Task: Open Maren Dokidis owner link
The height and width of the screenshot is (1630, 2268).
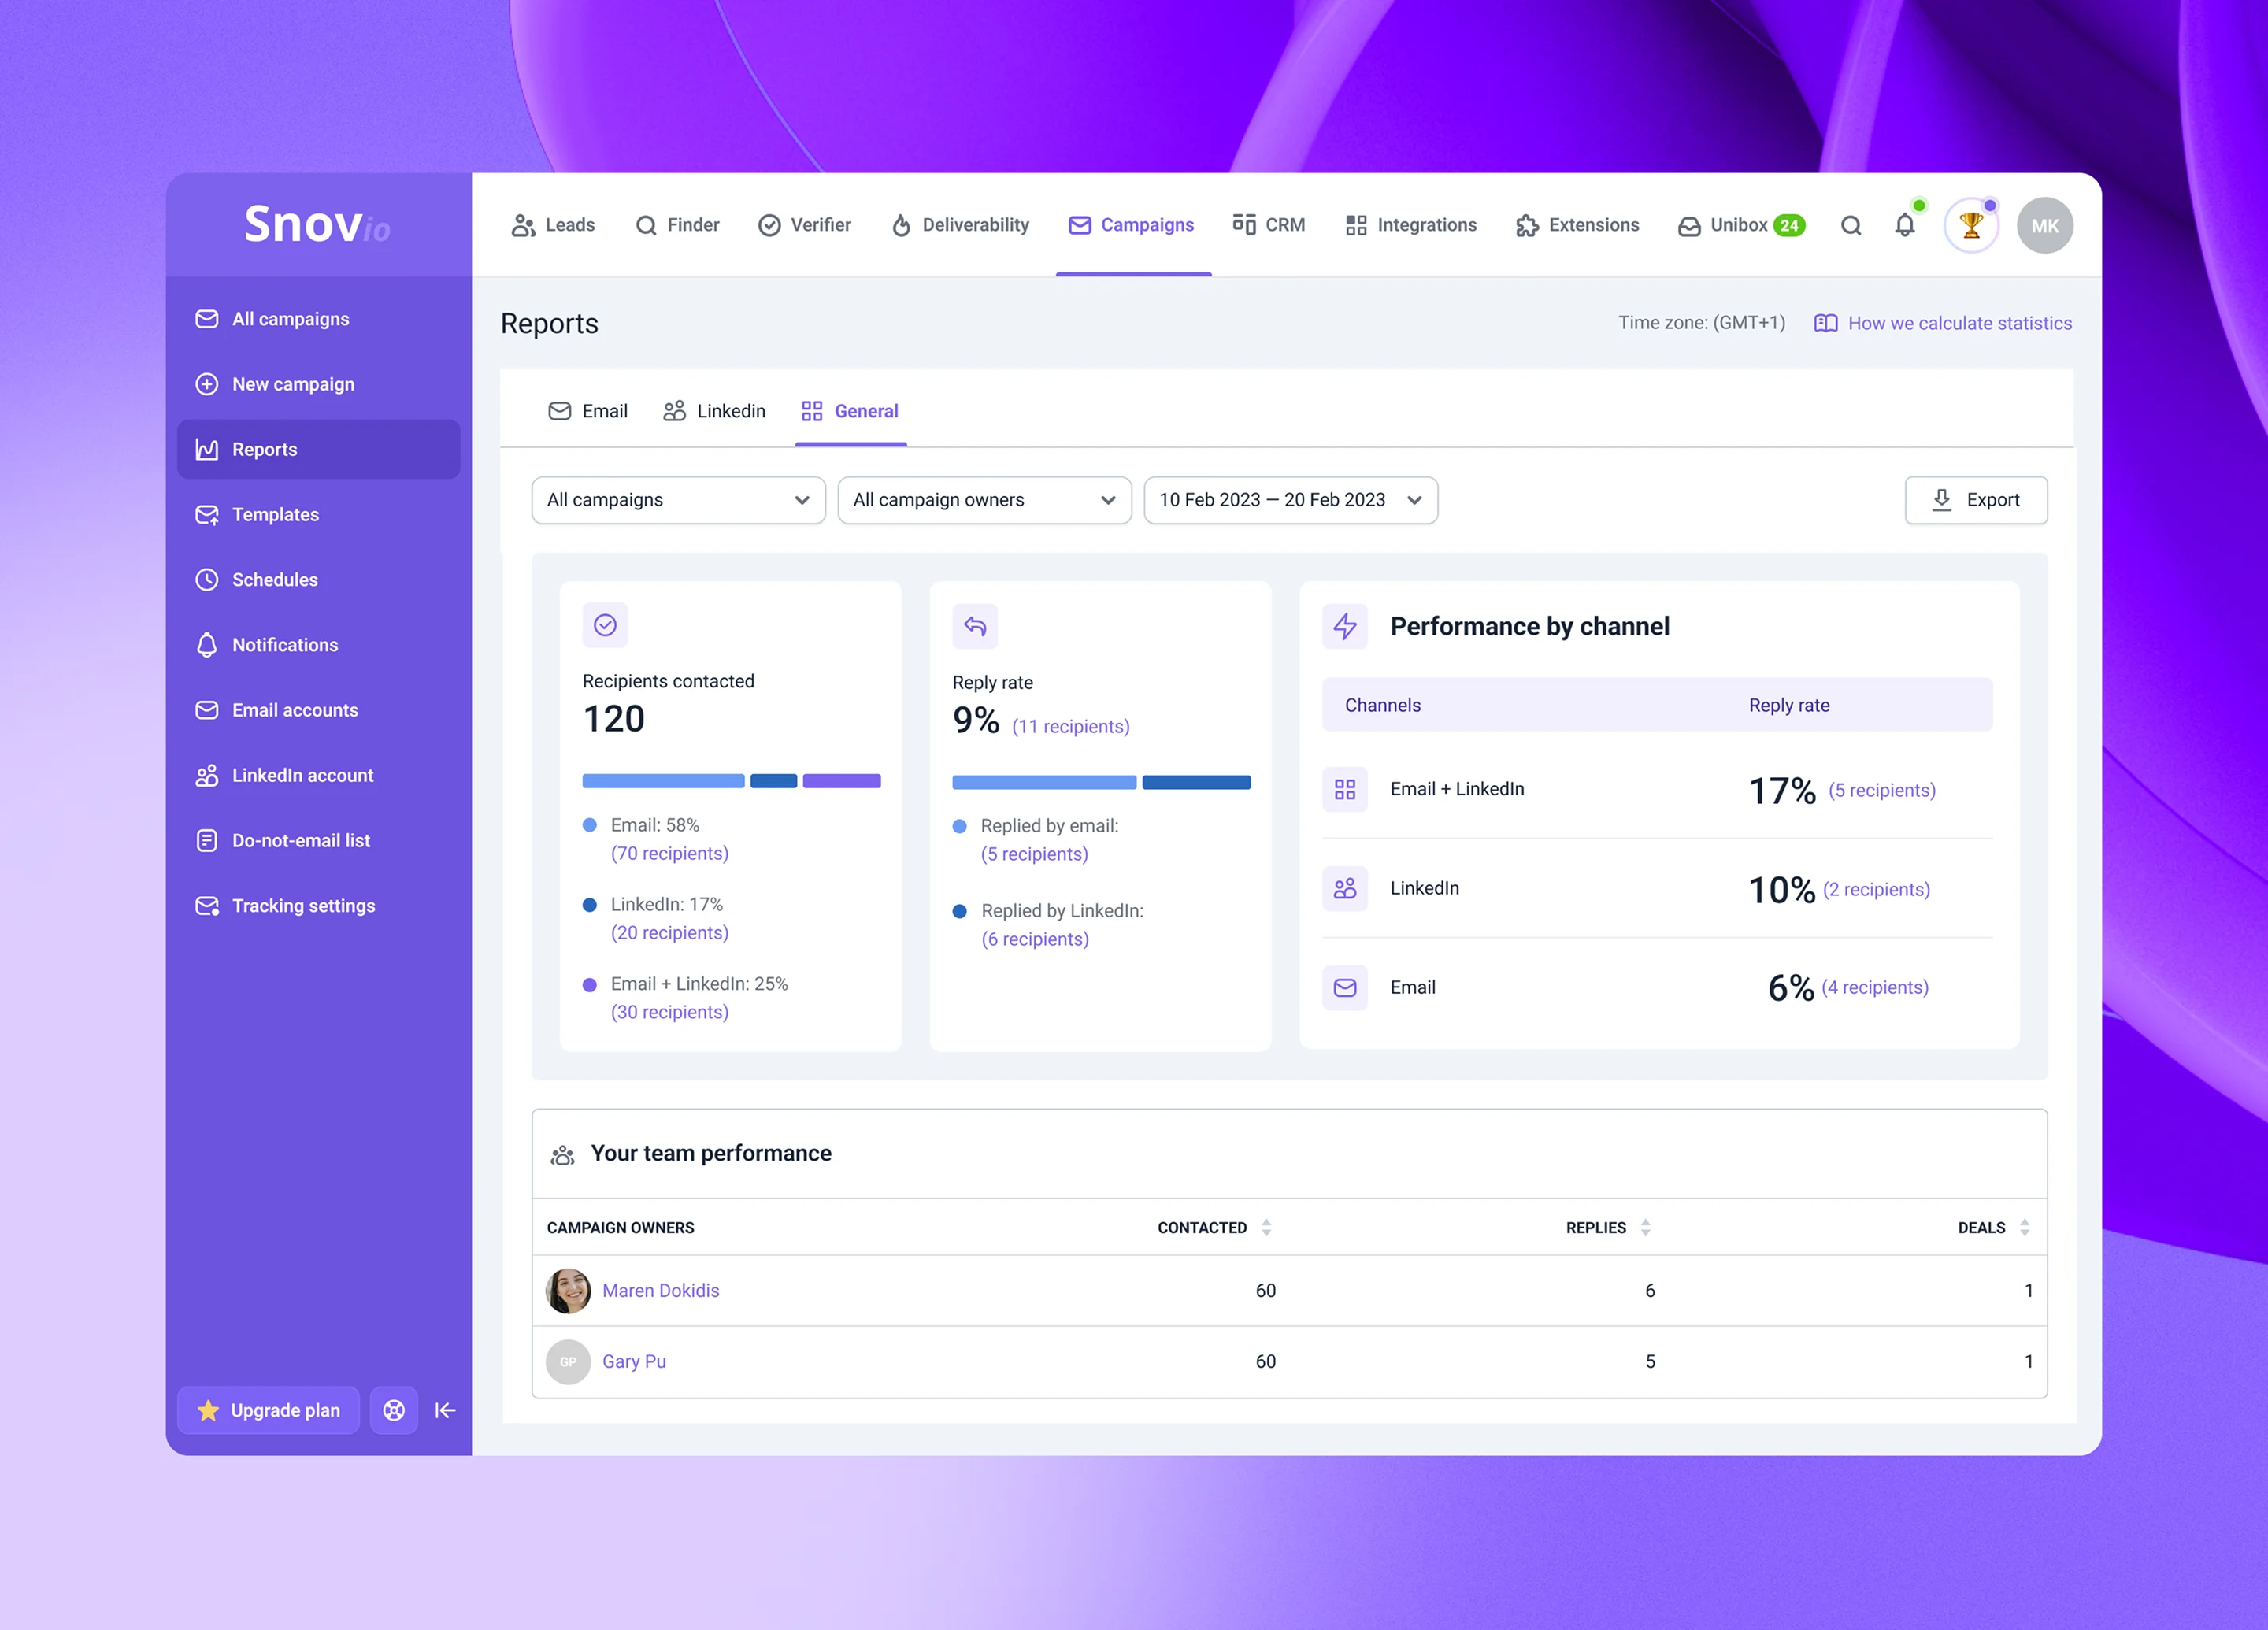Action: point(661,1291)
